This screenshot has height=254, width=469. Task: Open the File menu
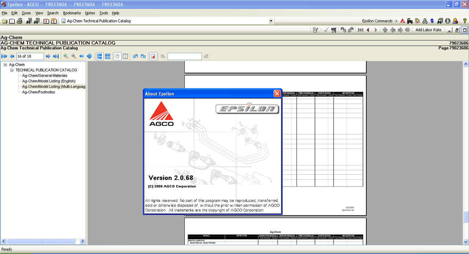tap(4, 13)
